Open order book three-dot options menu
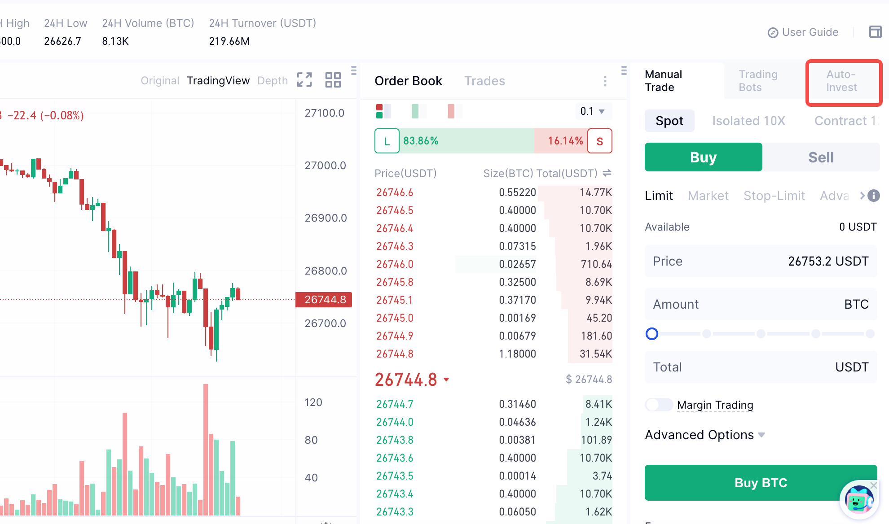The width and height of the screenshot is (889, 524). pos(605,81)
